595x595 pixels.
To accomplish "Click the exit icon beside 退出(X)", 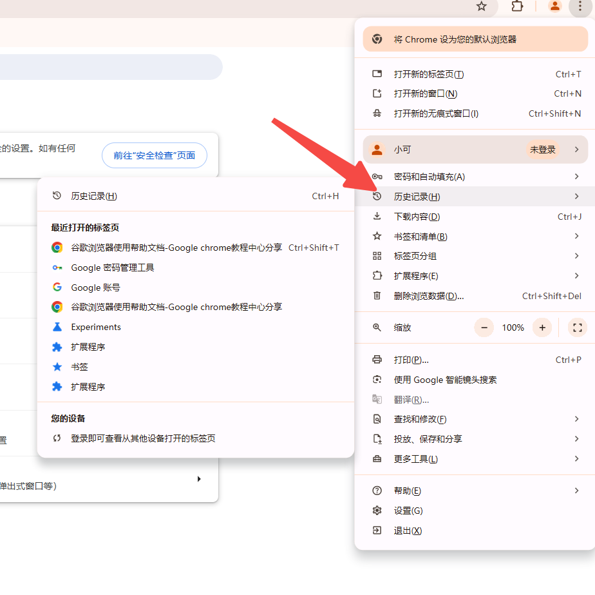I will click(x=377, y=531).
